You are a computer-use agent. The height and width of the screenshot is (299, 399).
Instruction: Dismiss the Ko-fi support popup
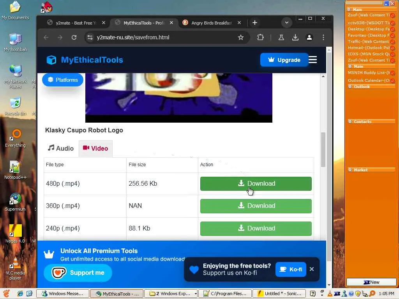pos(312,269)
